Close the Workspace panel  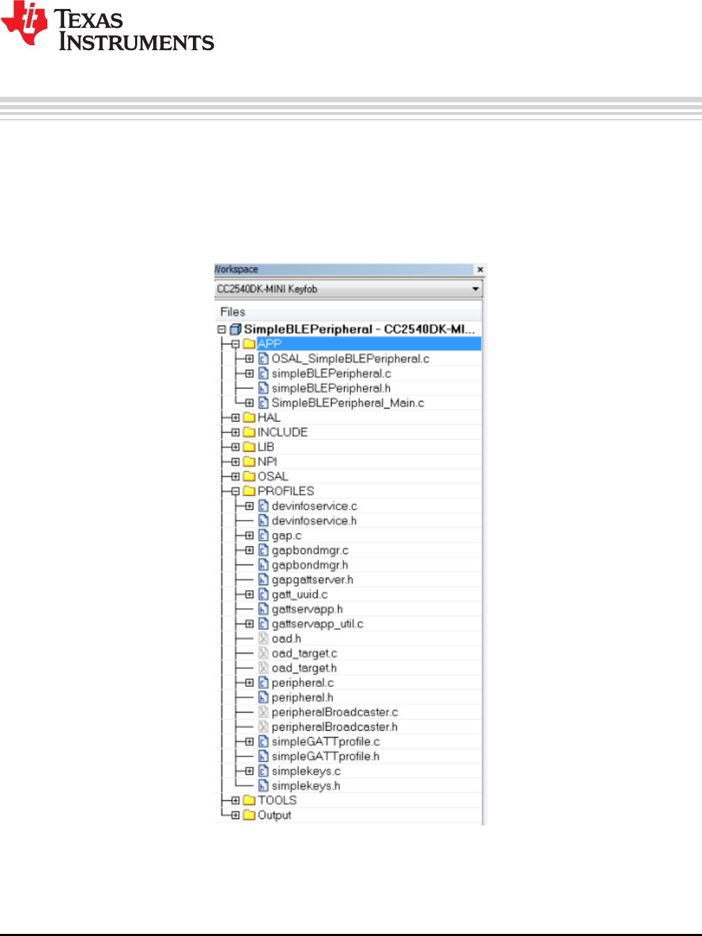pos(480,269)
